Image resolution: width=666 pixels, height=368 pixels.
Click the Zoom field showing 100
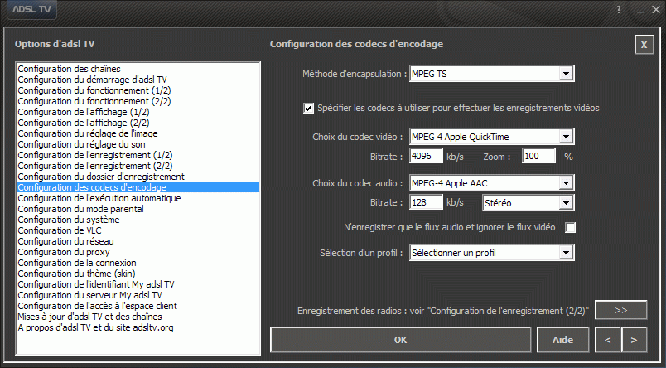coord(538,156)
